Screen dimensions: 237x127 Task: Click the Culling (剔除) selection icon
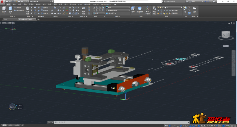click(133, 8)
